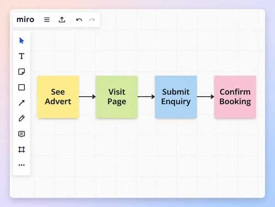Image resolution: width=275 pixels, height=207 pixels.
Task: Select the pink Confirm Booking sticky note
Action: pos(235,97)
